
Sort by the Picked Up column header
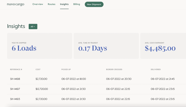(x=66, y=69)
